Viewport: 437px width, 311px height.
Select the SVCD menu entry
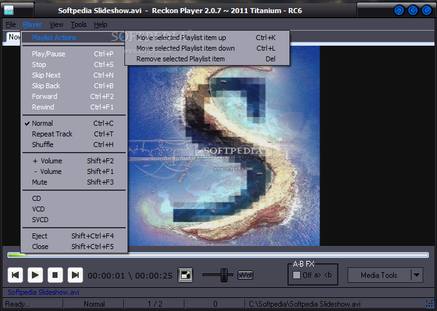point(74,220)
